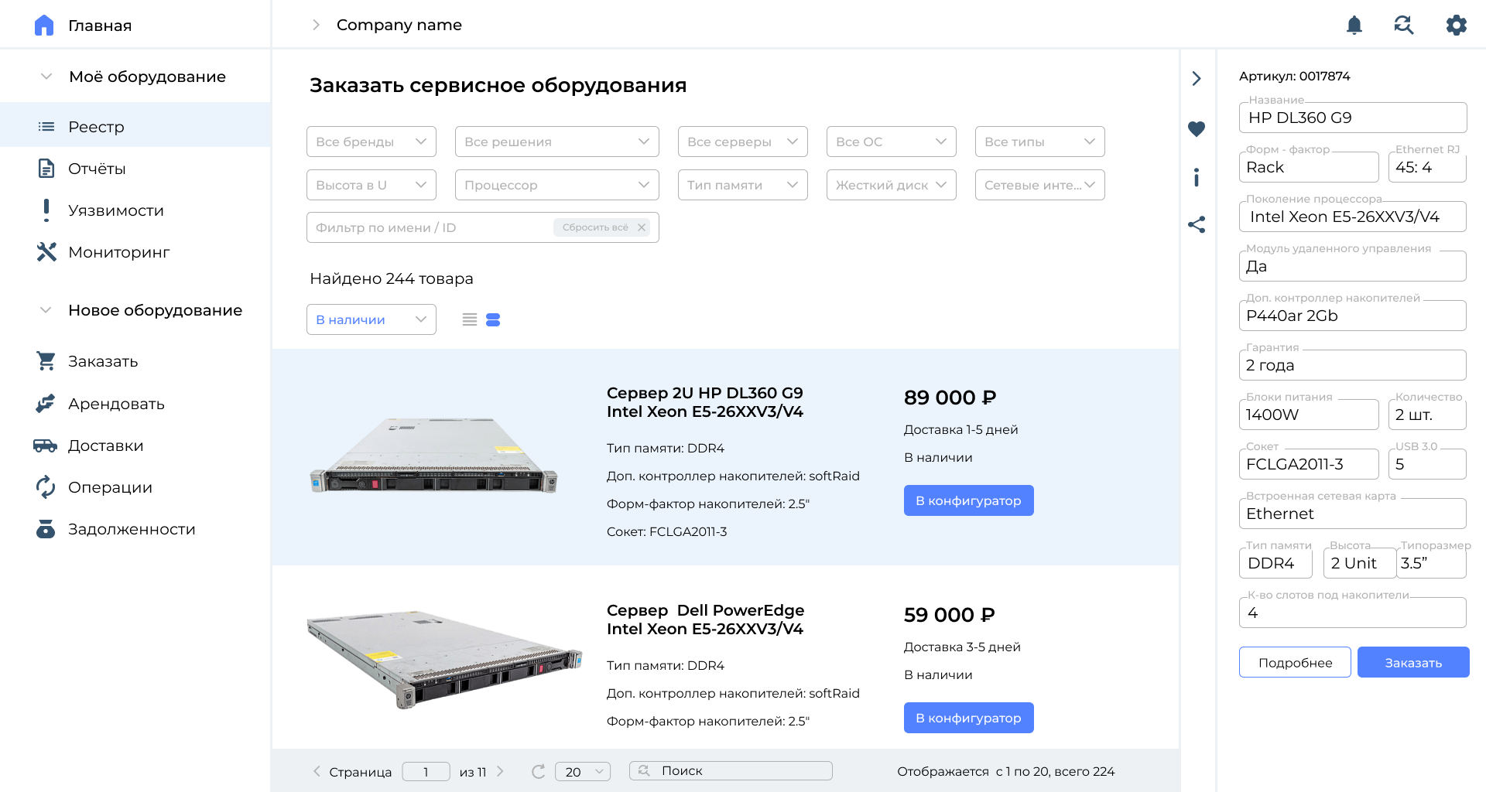This screenshot has height=792, width=1486.
Task: Click the 'Заказать' button in details panel
Action: tap(1412, 662)
